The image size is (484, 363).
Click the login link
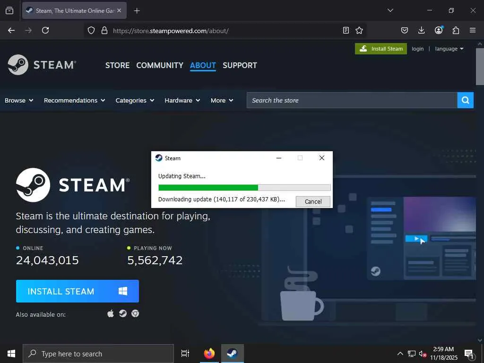(x=418, y=49)
